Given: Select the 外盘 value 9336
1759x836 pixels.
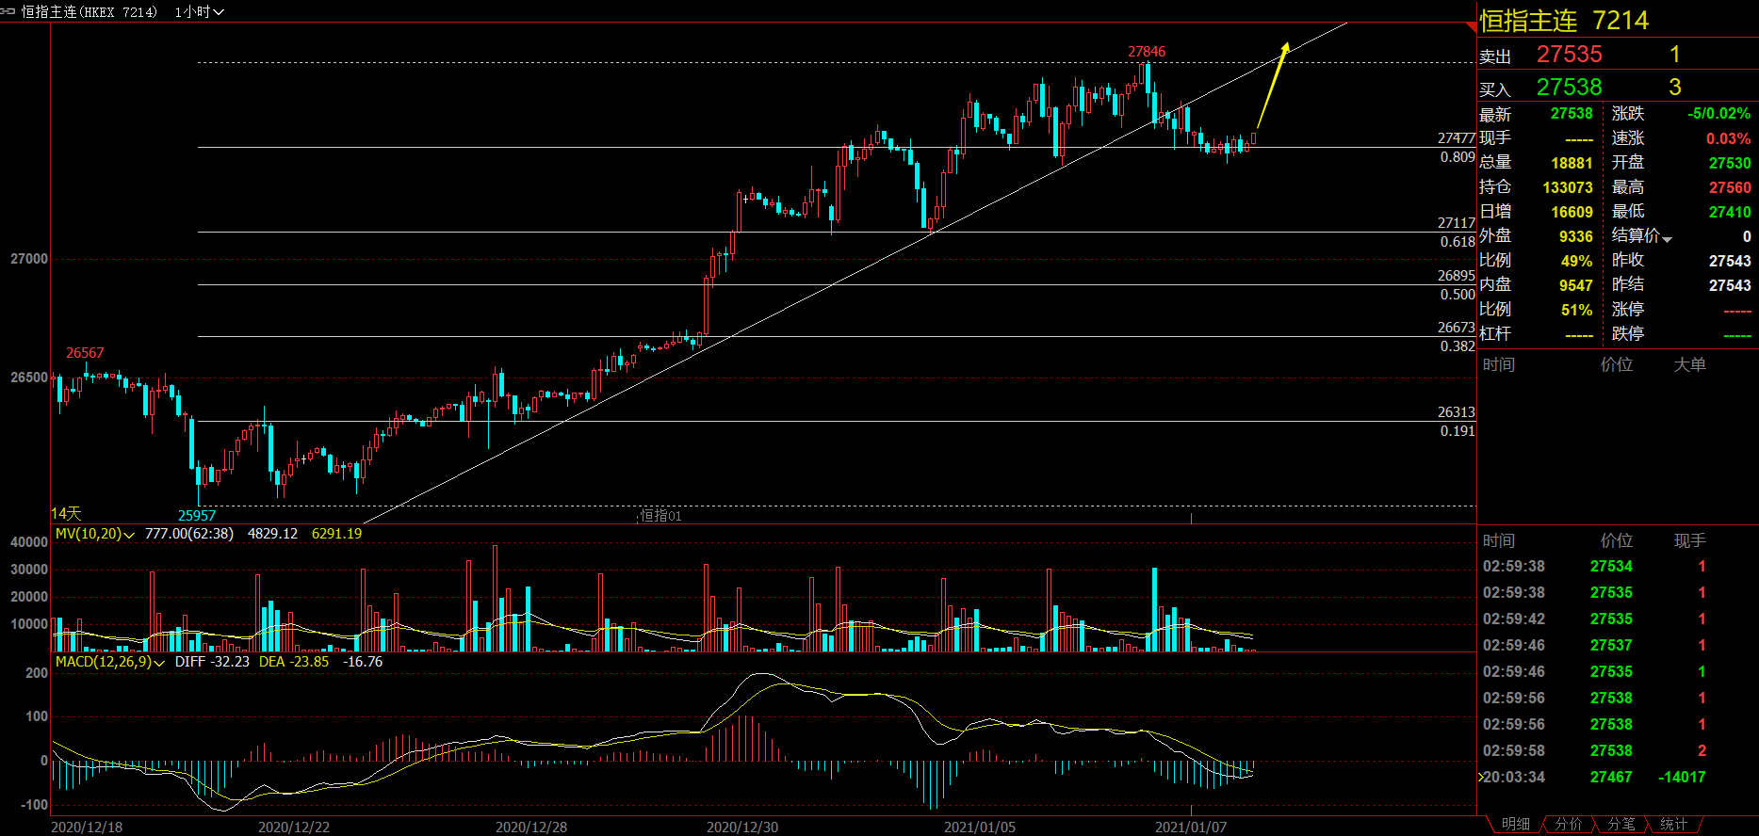Looking at the screenshot, I should click(1575, 236).
